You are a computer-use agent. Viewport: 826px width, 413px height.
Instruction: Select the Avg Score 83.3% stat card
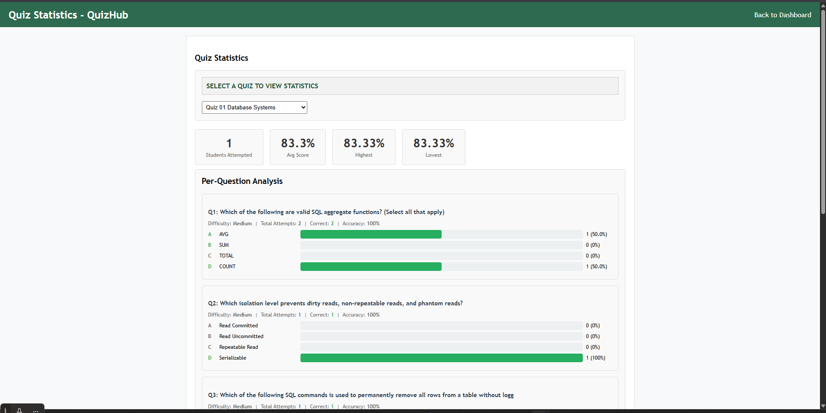coord(298,147)
